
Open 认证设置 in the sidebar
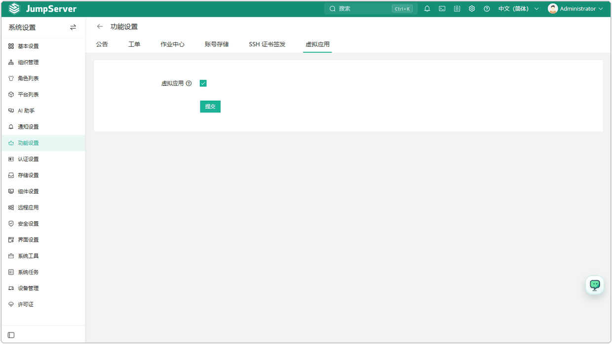[x=42, y=159]
